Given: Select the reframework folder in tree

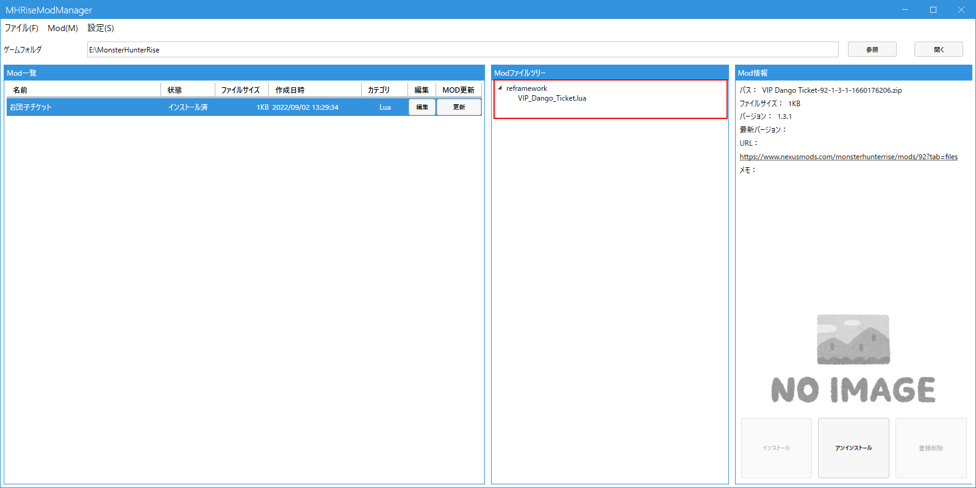Looking at the screenshot, I should pos(526,88).
